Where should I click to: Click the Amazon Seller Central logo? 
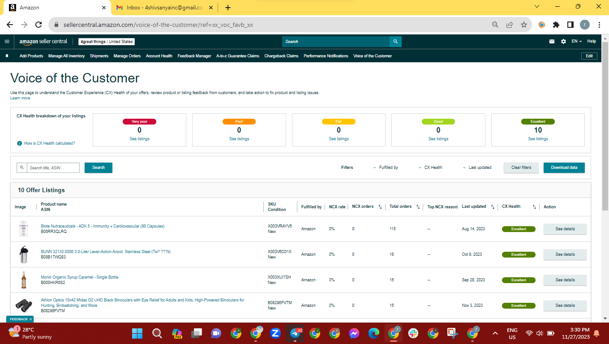click(43, 42)
